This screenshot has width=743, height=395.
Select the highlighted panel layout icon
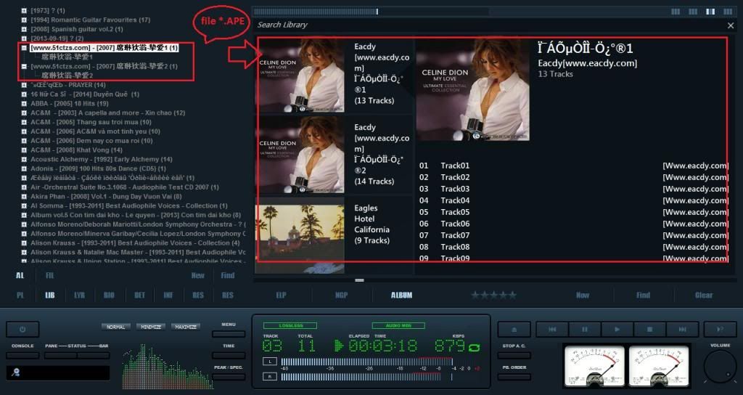[x=710, y=12]
